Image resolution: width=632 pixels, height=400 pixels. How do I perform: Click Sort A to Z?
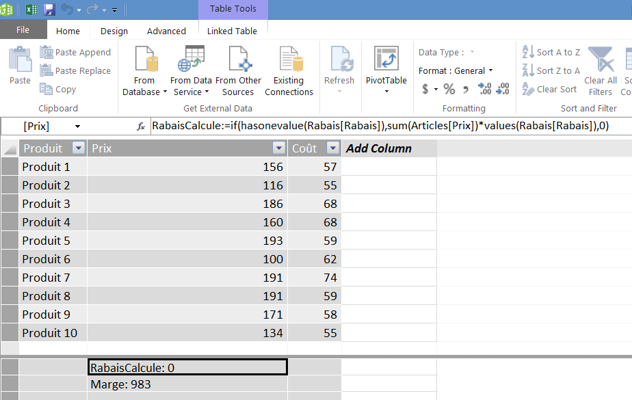[x=551, y=52]
